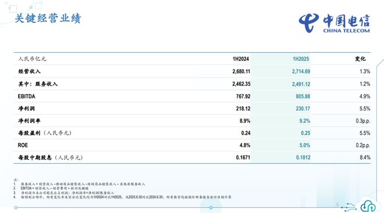The width and height of the screenshot is (384, 213).
Task: Click the value 2,491.12
Action: coord(301,84)
